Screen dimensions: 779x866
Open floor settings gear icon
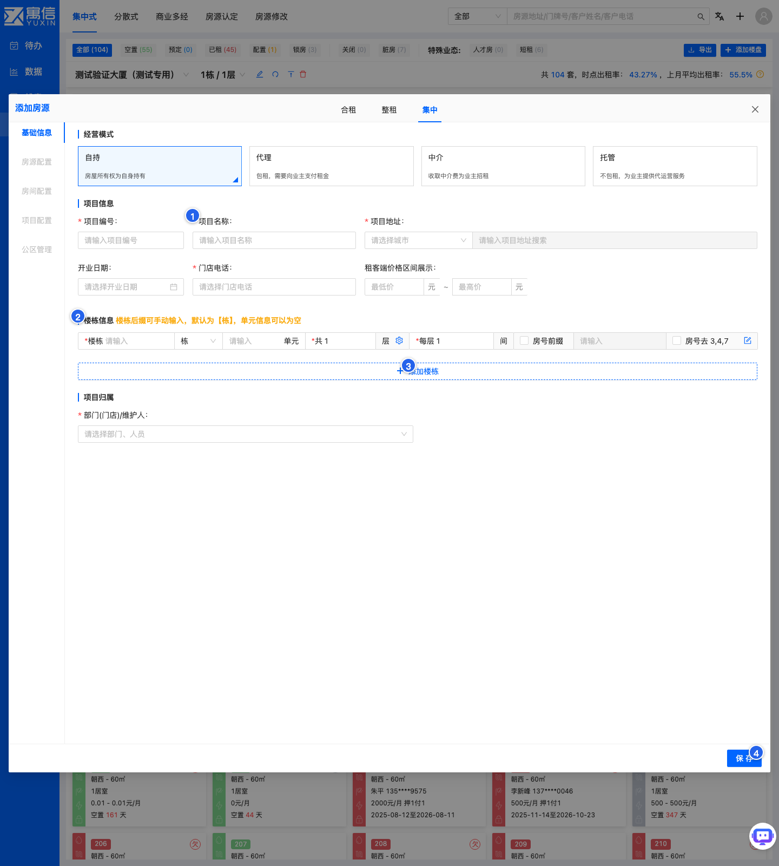(399, 340)
